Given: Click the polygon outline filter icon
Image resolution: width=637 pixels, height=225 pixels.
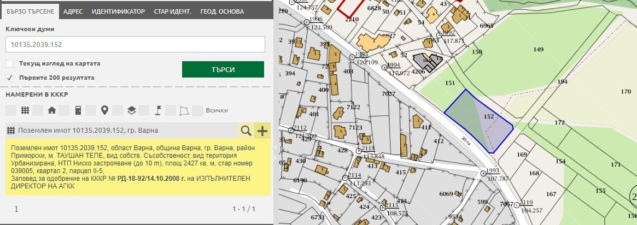Looking at the screenshot, I should point(184,110).
